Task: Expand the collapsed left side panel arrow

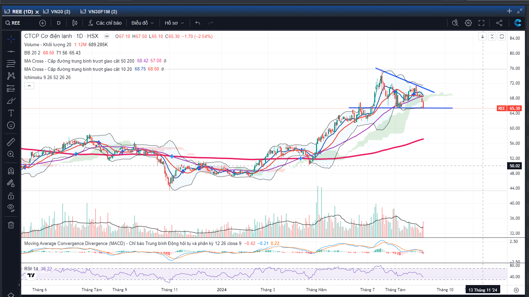Action: point(19,285)
